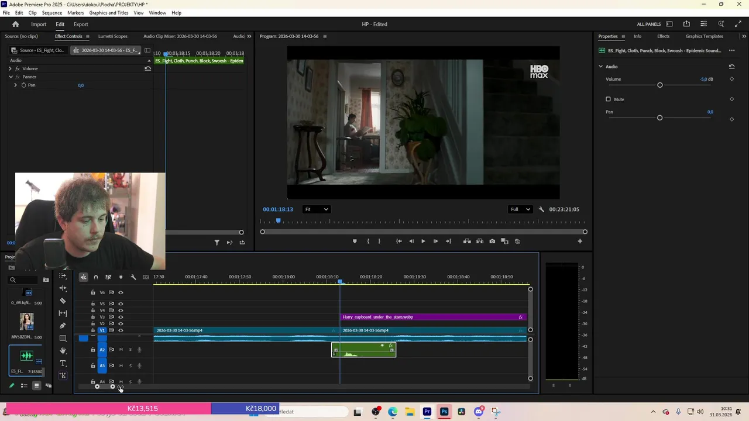749x421 pixels.
Task: Switch to Lumetri Scopes tab
Action: pos(112,36)
